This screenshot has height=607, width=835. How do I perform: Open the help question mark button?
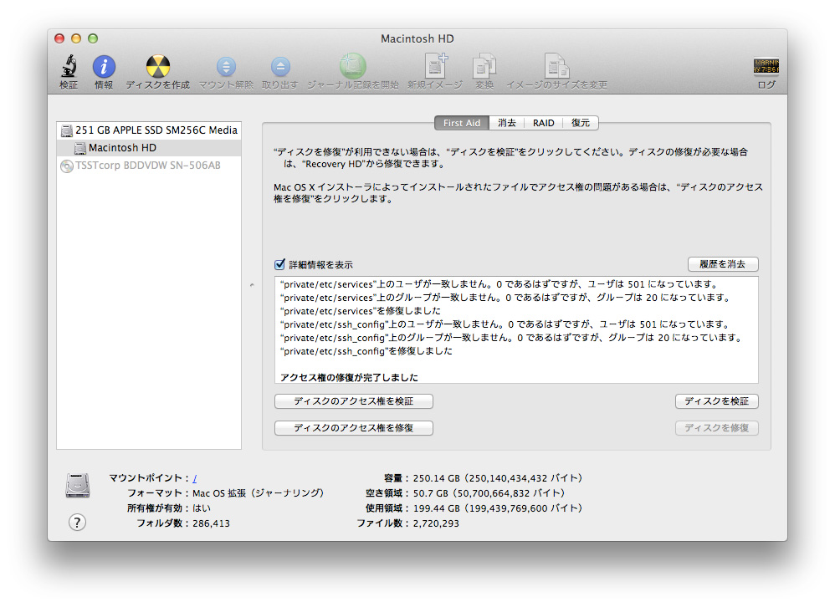click(77, 523)
